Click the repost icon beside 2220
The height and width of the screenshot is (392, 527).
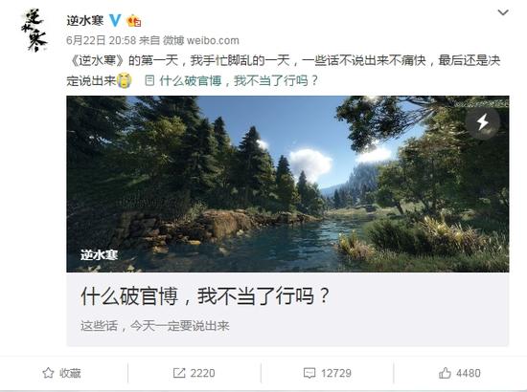[x=179, y=373]
